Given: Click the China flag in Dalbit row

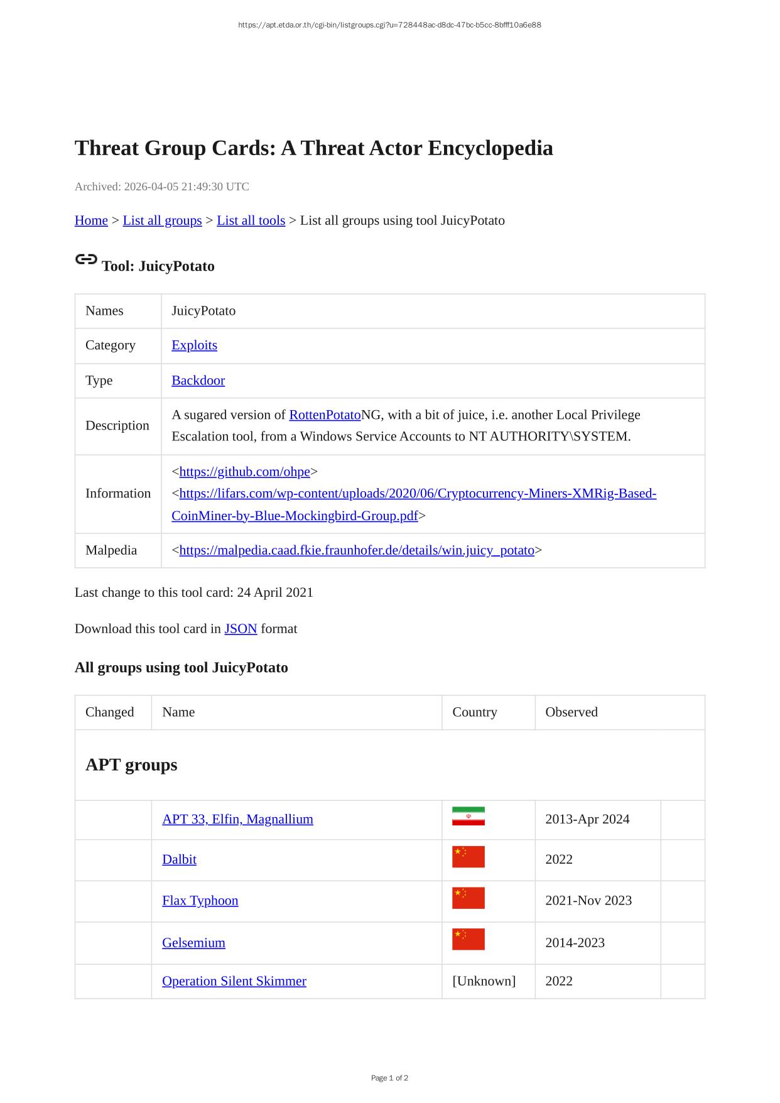Looking at the screenshot, I should pos(468,857).
